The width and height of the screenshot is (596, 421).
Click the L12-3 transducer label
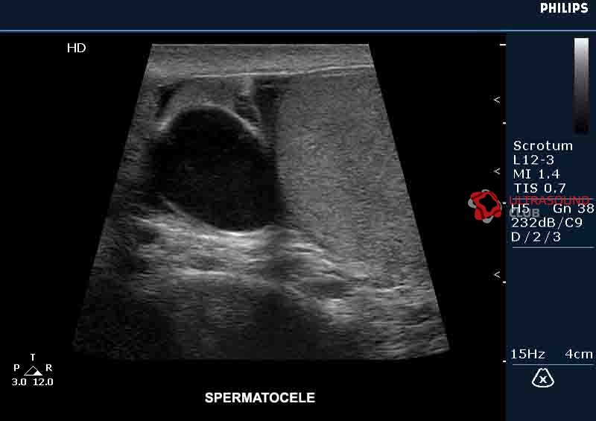click(x=533, y=159)
